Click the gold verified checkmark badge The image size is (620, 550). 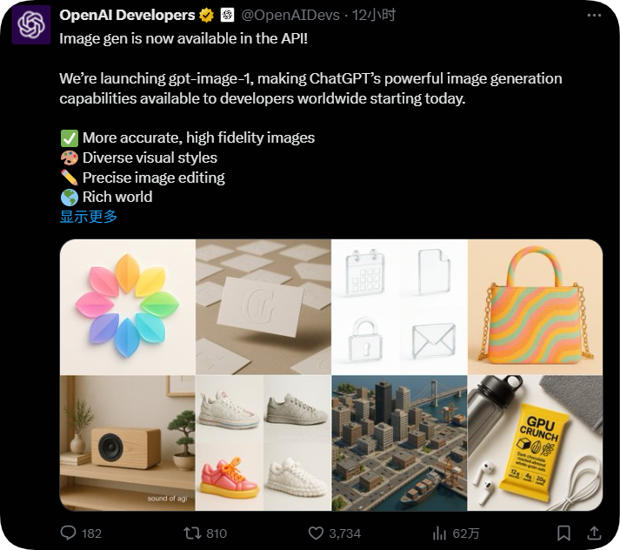click(206, 15)
